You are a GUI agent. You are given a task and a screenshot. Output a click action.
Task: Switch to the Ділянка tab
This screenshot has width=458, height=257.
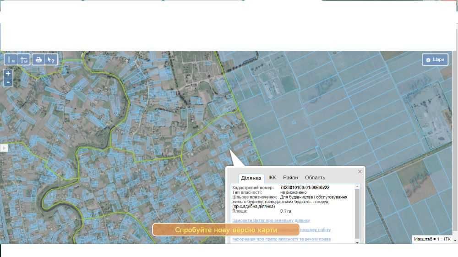click(x=251, y=177)
